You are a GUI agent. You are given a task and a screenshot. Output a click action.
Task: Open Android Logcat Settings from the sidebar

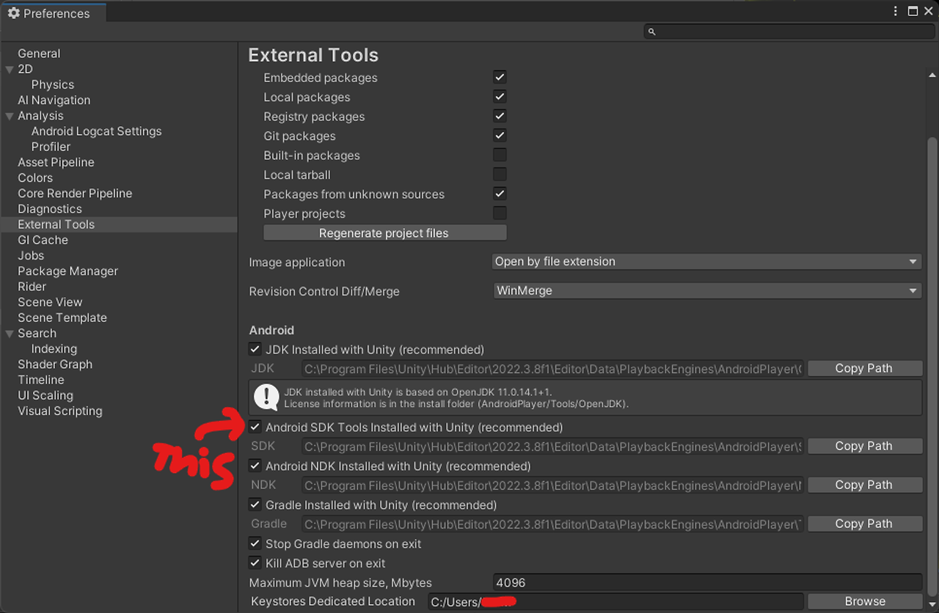[x=96, y=131]
